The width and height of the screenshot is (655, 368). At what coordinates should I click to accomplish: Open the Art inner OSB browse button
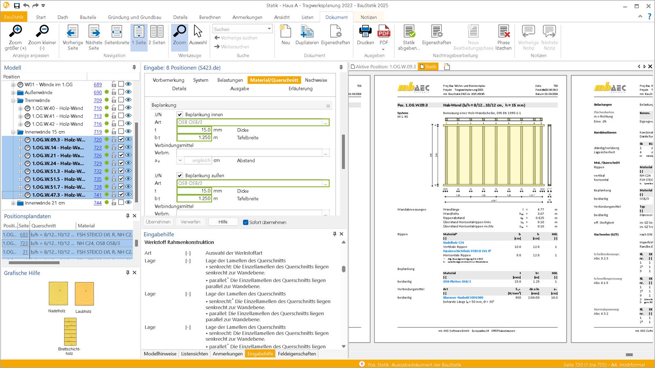(325, 122)
